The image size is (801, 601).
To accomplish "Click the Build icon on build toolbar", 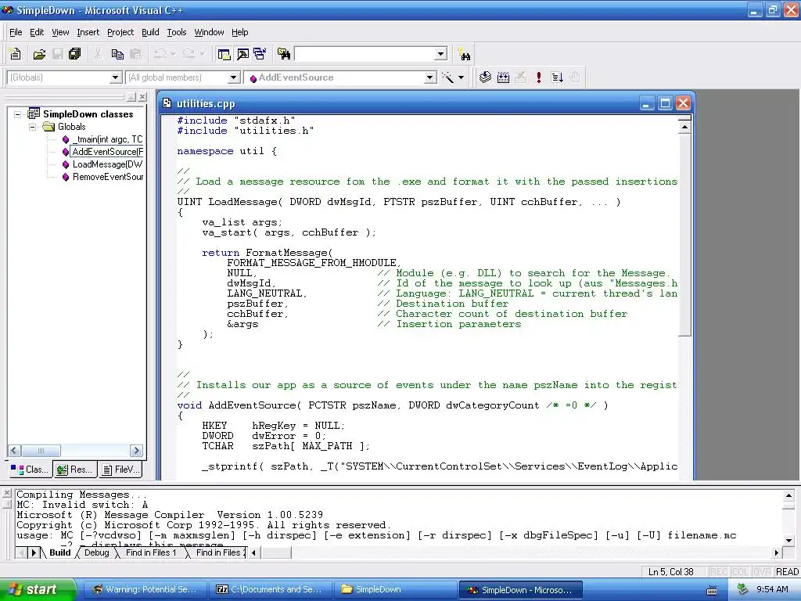I will coord(503,77).
